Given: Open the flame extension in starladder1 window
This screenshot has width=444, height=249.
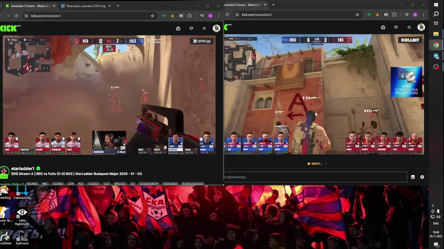Looking at the screenshot, I should [x=172, y=16].
